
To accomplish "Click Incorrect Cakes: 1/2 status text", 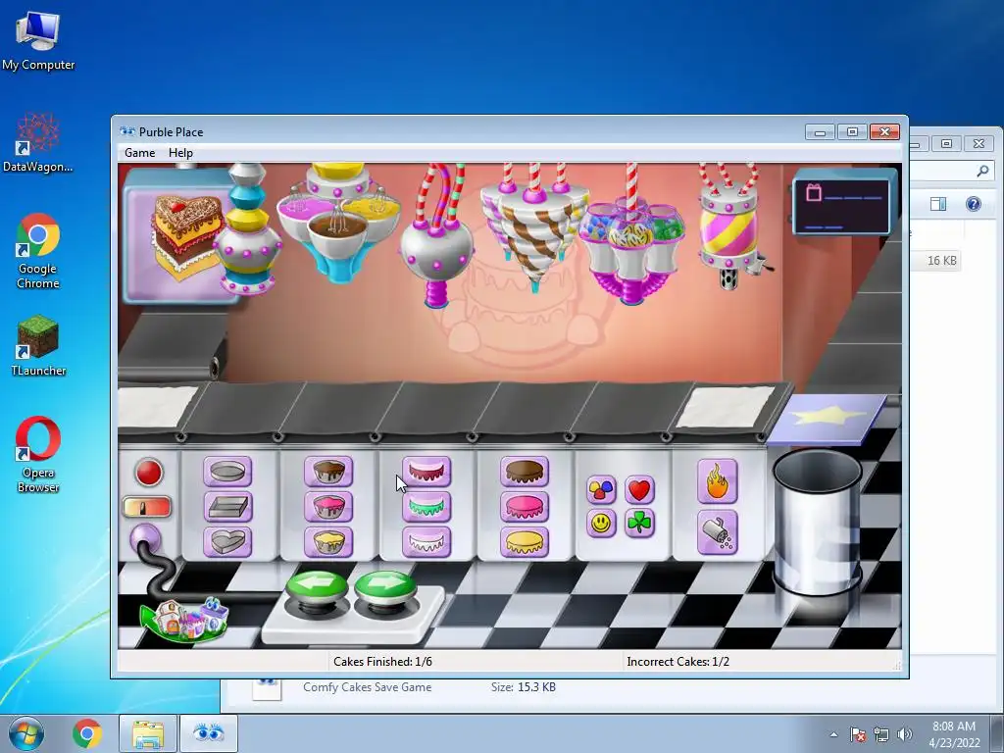I will [x=678, y=662].
